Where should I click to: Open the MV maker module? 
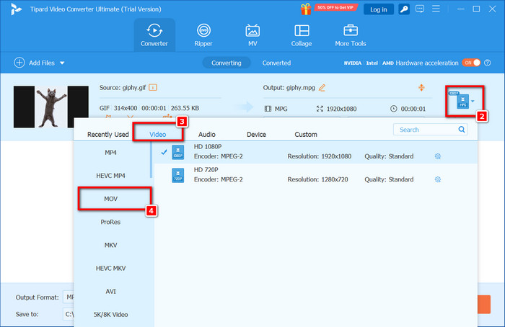pos(252,35)
